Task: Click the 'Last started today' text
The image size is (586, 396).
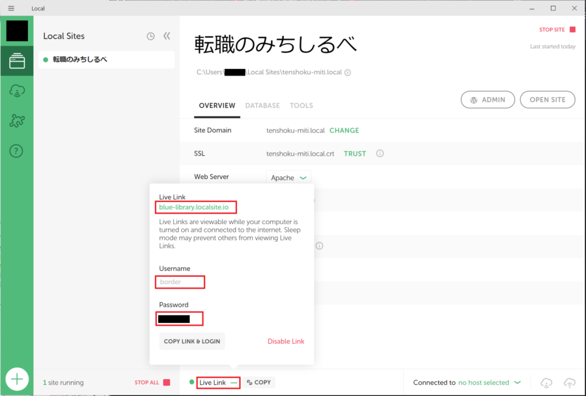Action: (x=553, y=47)
